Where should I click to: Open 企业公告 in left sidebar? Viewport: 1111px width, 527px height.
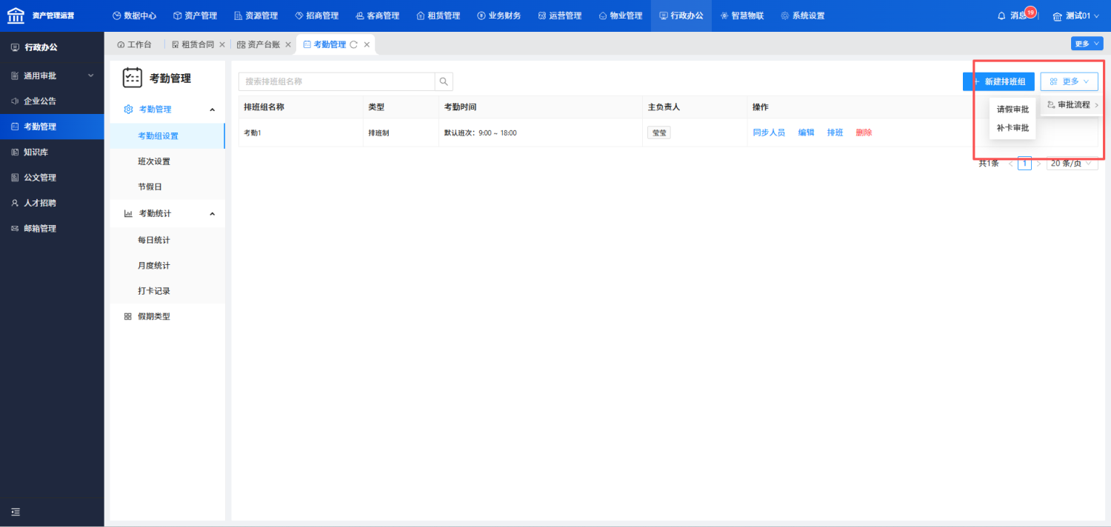52,101
